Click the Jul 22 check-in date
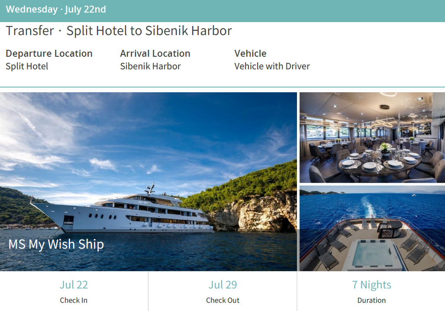Viewport: 445px width, 311px height. point(74,285)
